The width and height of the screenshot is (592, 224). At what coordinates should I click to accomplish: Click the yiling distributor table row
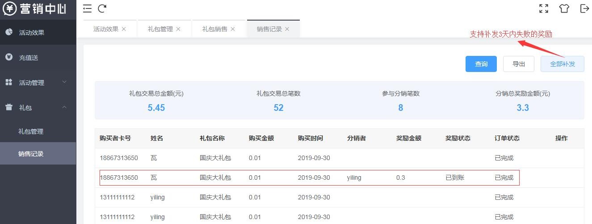(x=309, y=178)
